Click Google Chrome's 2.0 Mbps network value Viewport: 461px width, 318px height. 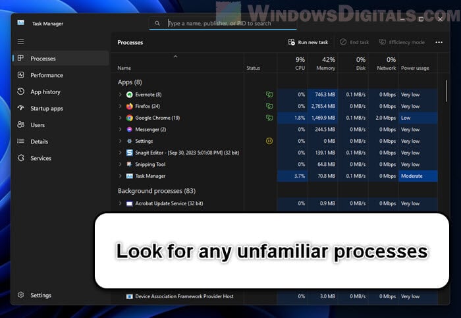pyautogui.click(x=386, y=118)
